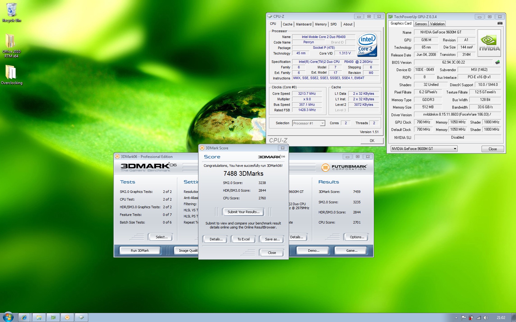Click Submit Your Results button
The width and height of the screenshot is (516, 322).
243,212
